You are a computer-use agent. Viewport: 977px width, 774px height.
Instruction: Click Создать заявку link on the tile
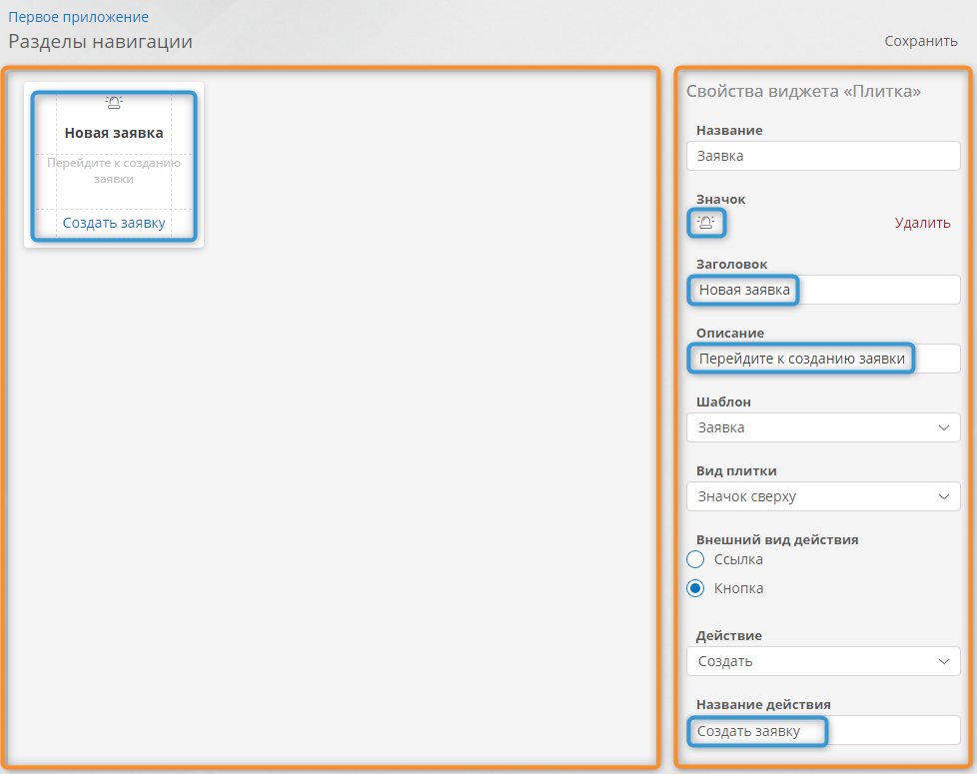click(114, 223)
